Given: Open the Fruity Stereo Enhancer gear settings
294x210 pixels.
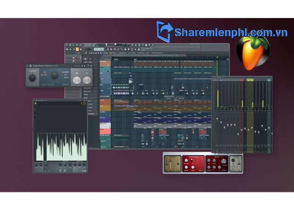Looking at the screenshot, I should pos(30,66).
